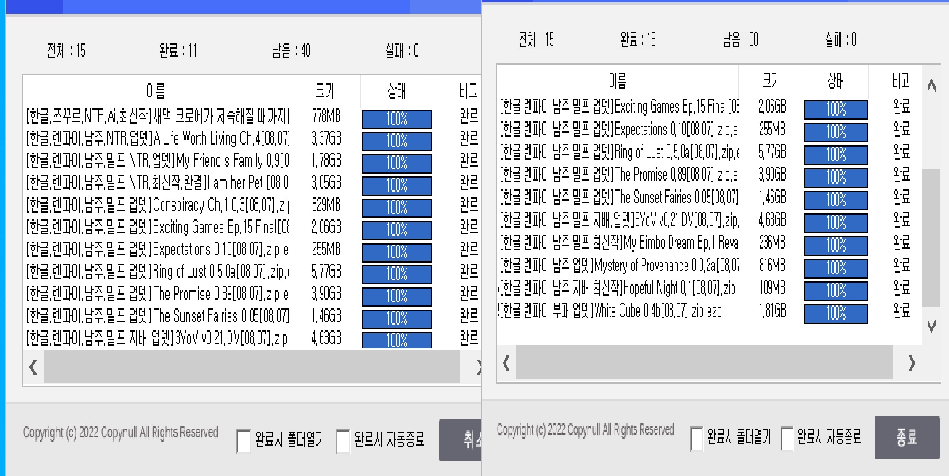Image resolution: width=949 pixels, height=476 pixels.
Task: Click left panel horizontal scroll left arrow
Action: pos(33,367)
